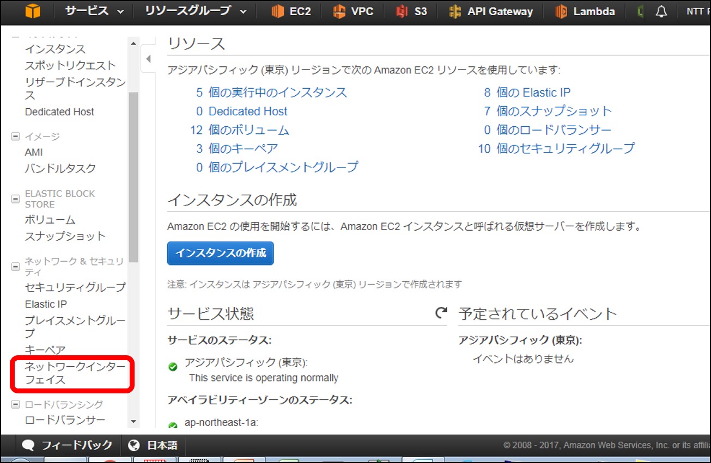Open Dedicated Host in the sidebar
The image size is (711, 463).
(x=59, y=112)
